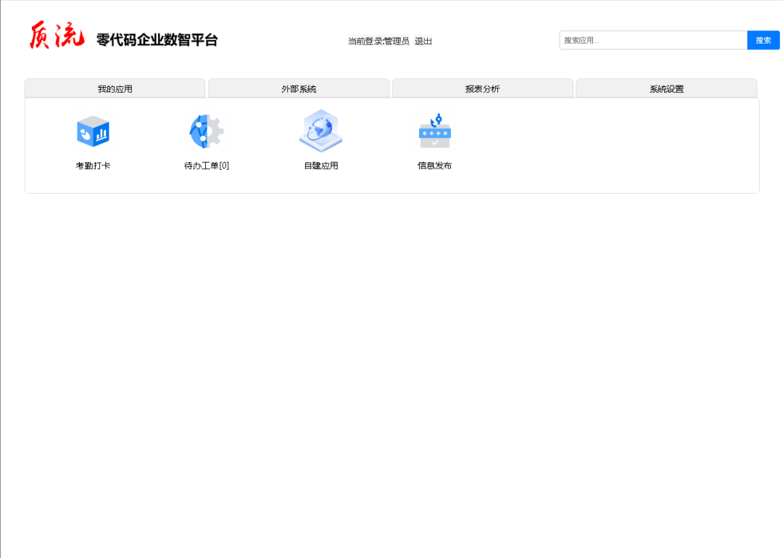The width and height of the screenshot is (783, 558).
Task: Click the 管理员 username text
Action: click(395, 41)
